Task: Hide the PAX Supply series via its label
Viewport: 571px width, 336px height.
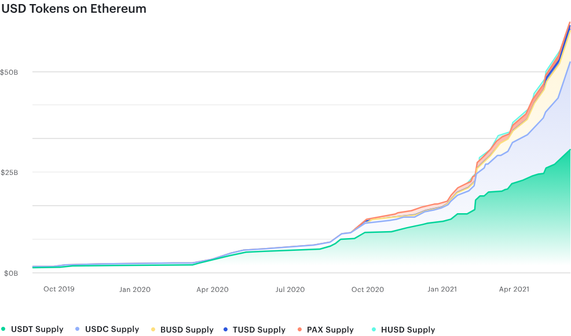Action: (x=330, y=330)
